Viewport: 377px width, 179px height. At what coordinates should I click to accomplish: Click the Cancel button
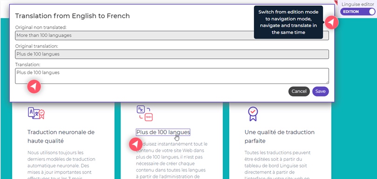coord(299,91)
